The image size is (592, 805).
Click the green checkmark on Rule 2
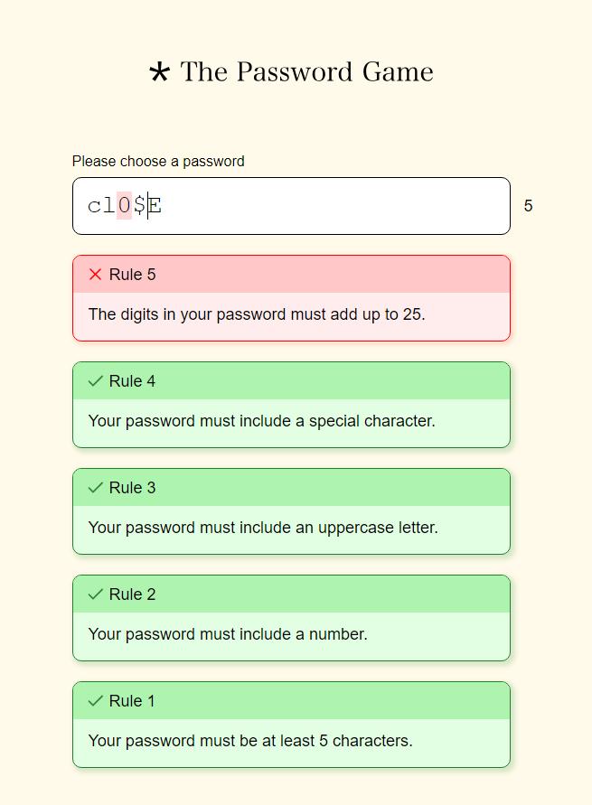95,594
